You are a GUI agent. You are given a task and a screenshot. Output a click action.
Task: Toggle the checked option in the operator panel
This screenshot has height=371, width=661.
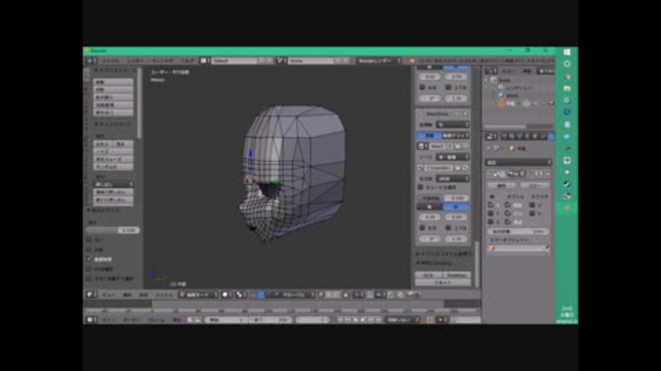tap(90, 259)
